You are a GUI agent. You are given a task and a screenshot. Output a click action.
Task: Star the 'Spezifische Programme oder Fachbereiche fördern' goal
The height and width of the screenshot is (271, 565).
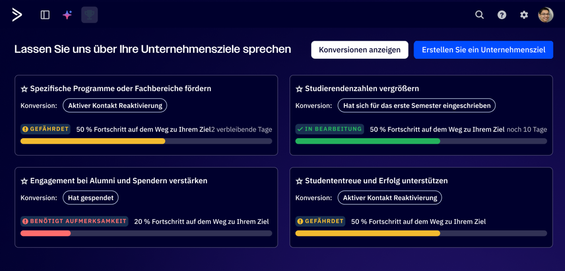pyautogui.click(x=24, y=89)
